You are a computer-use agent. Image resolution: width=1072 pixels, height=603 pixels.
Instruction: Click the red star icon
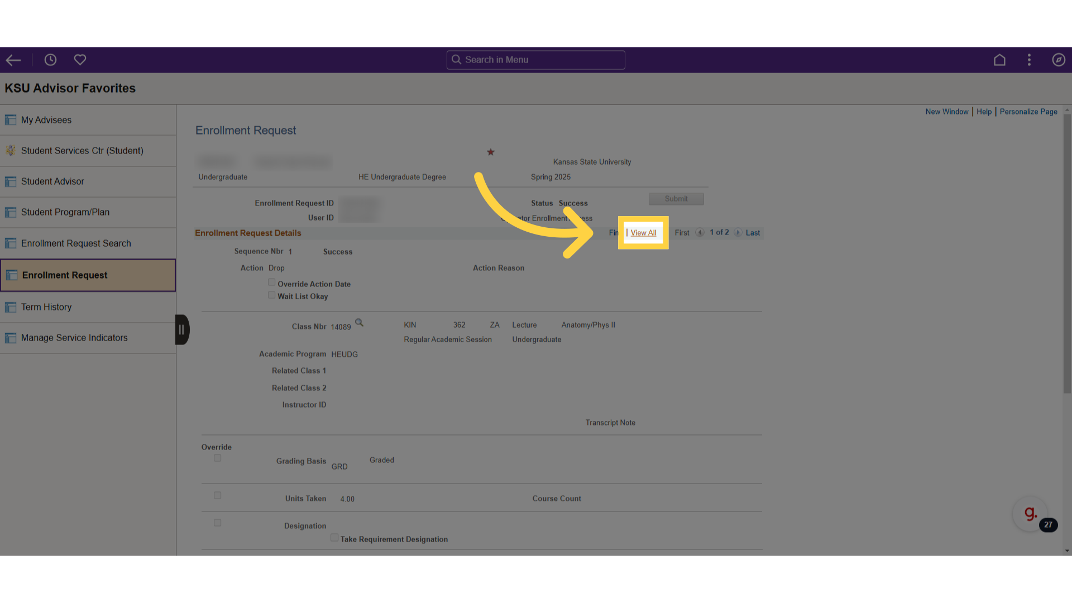pos(491,152)
